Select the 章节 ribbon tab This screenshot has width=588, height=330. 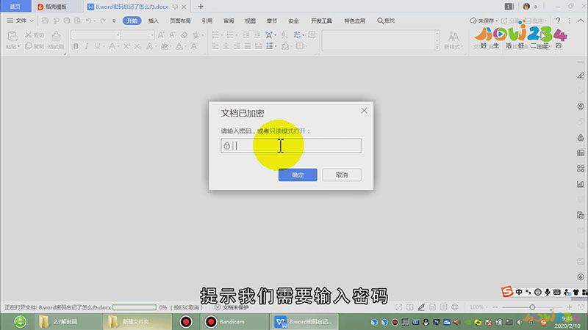(x=272, y=21)
